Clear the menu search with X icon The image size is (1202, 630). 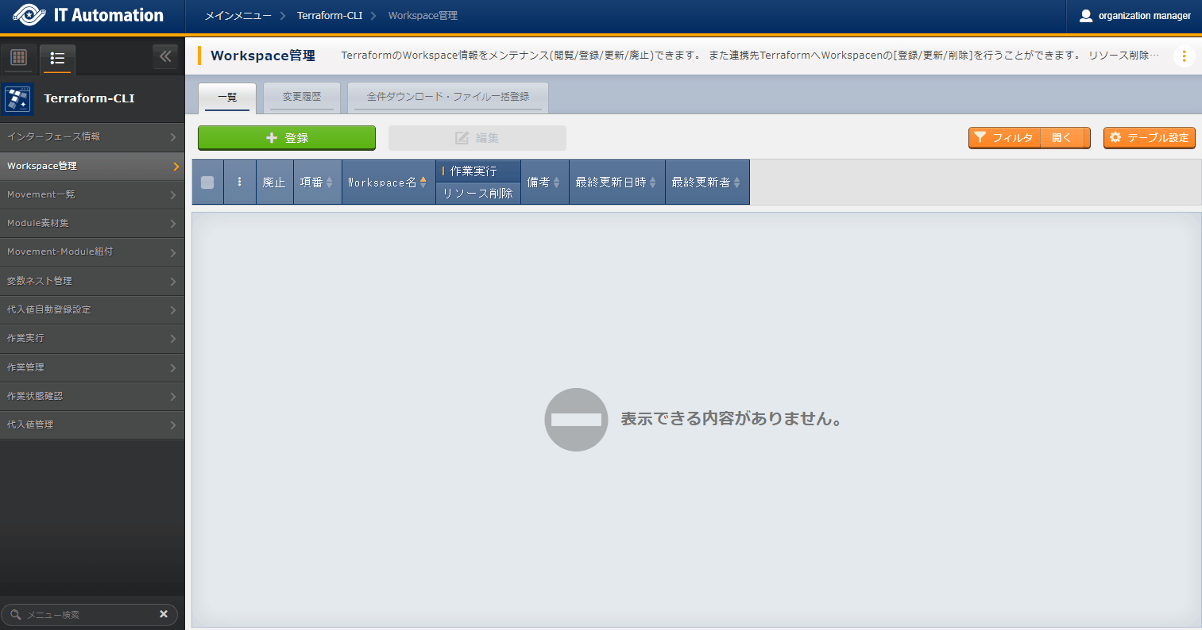(x=164, y=614)
